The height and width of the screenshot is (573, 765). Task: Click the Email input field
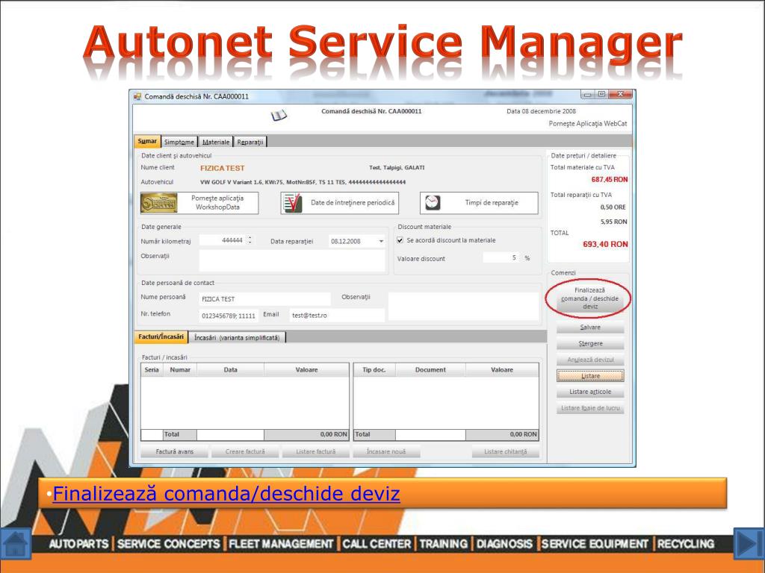tap(337, 316)
